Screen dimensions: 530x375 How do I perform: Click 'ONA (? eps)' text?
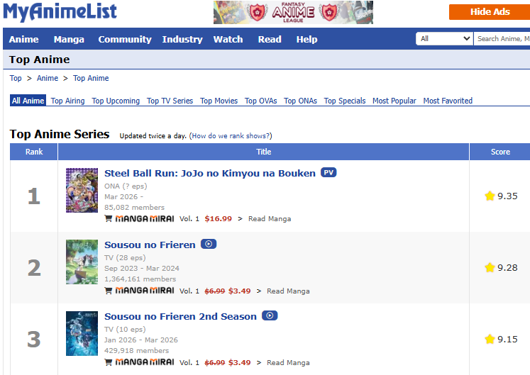click(126, 186)
